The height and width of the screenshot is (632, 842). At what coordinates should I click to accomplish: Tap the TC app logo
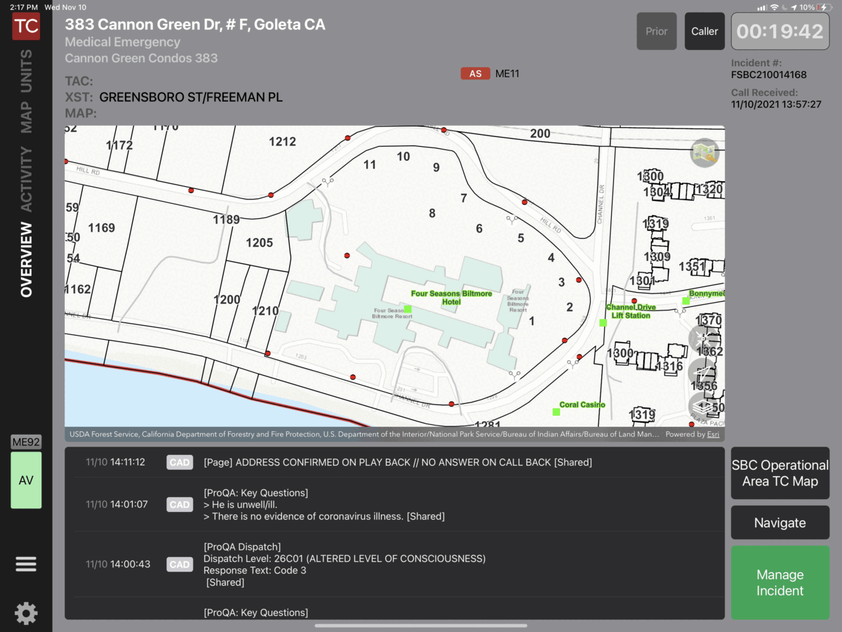(26, 27)
